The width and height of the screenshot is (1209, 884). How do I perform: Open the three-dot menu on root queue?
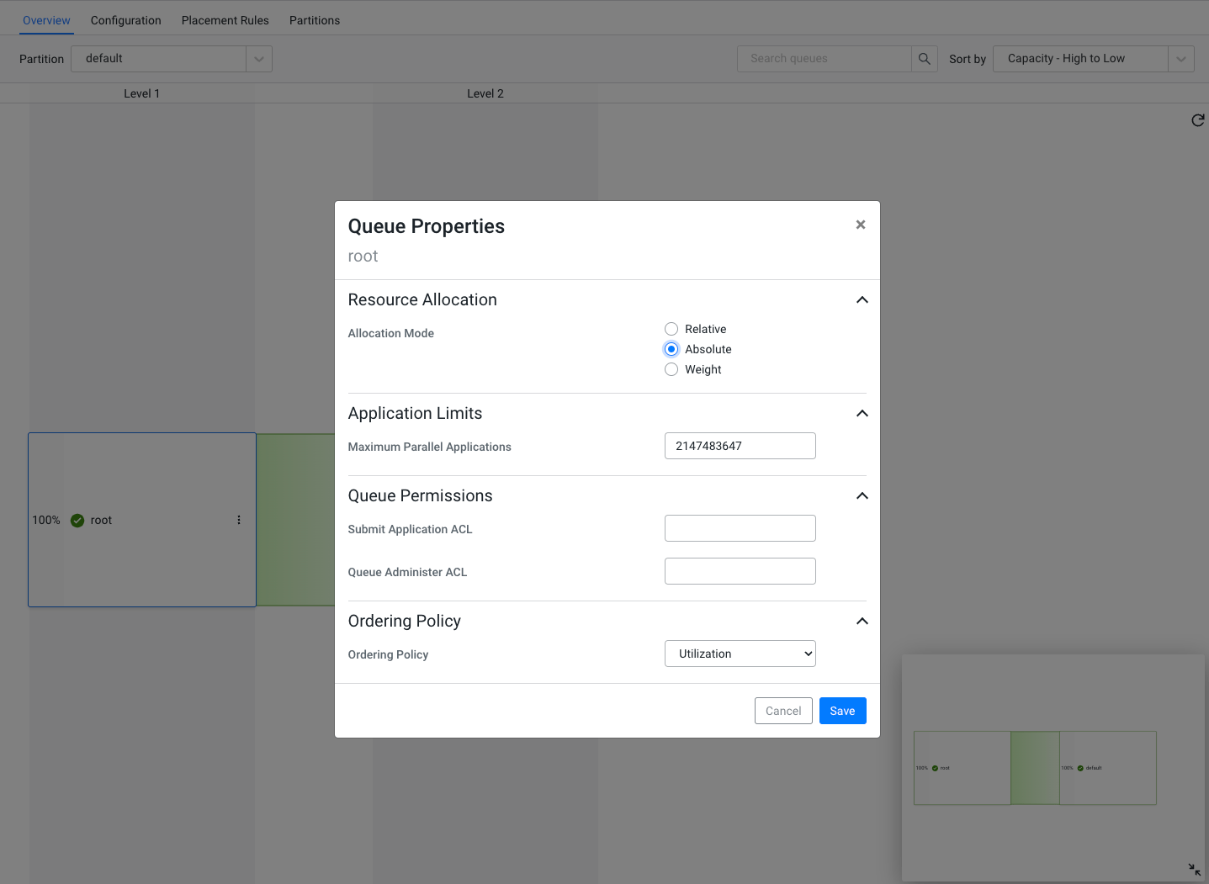238,520
